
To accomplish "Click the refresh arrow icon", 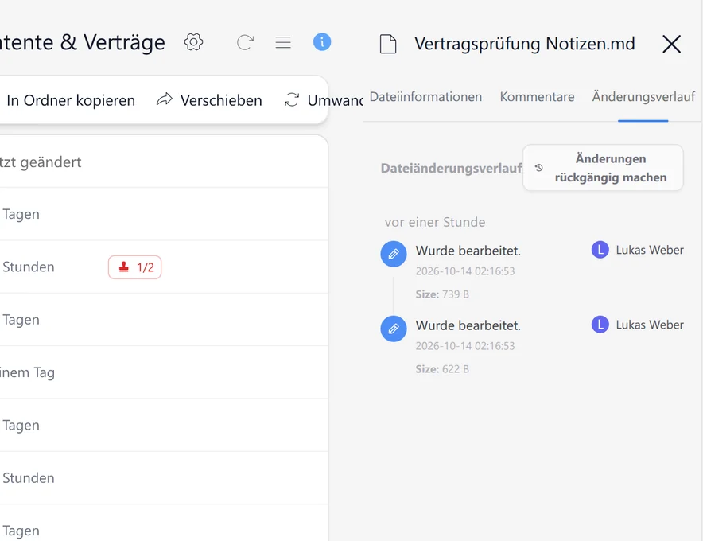I will coord(245,43).
